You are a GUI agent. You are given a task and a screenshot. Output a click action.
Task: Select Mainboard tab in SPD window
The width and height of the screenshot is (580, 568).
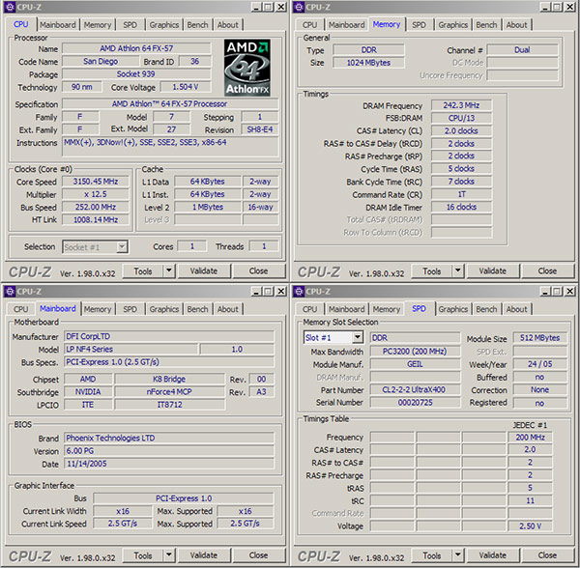click(347, 309)
